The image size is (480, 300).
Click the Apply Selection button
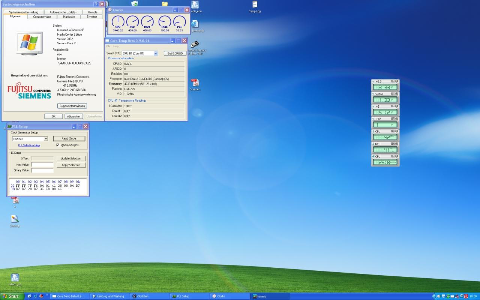pyautogui.click(x=71, y=165)
